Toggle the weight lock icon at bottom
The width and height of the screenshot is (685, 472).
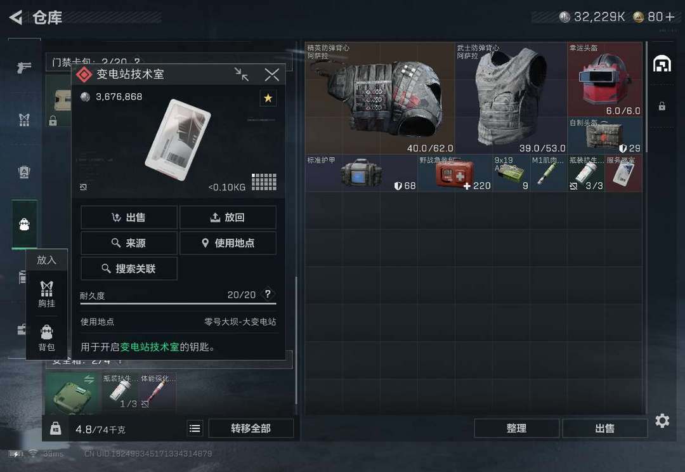(x=55, y=428)
